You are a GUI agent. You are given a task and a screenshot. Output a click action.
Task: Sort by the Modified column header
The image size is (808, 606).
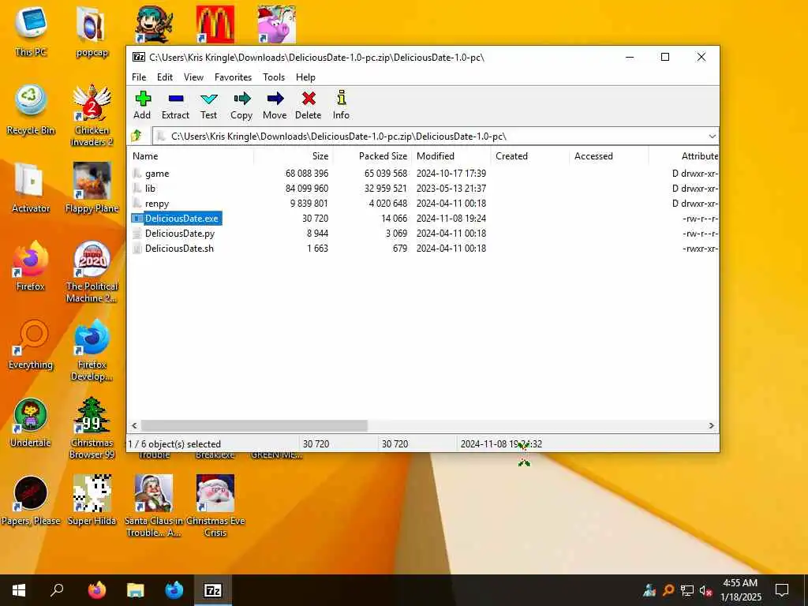point(451,156)
